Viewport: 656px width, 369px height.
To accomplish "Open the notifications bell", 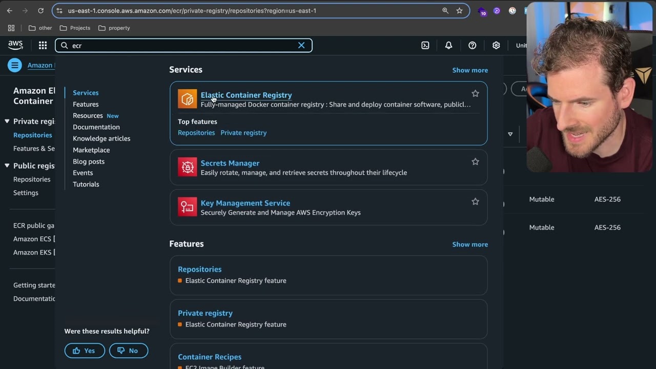I will click(448, 45).
